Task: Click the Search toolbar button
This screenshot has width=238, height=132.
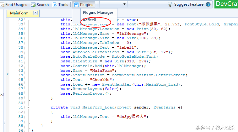Action: (40, 5)
